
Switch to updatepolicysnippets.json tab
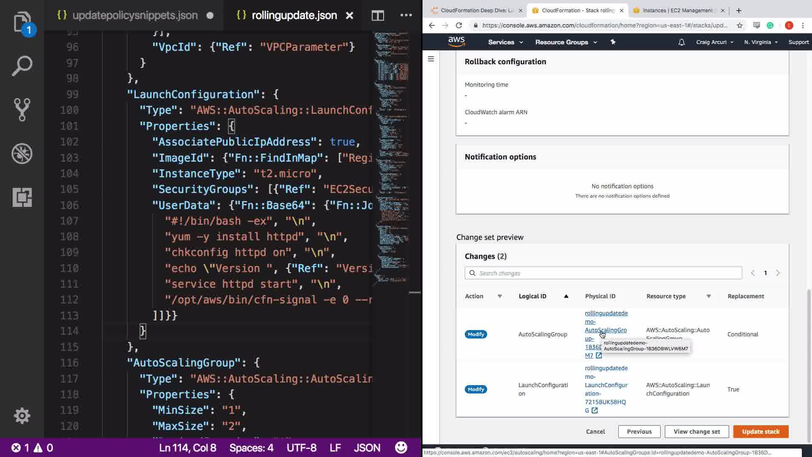[134, 16]
